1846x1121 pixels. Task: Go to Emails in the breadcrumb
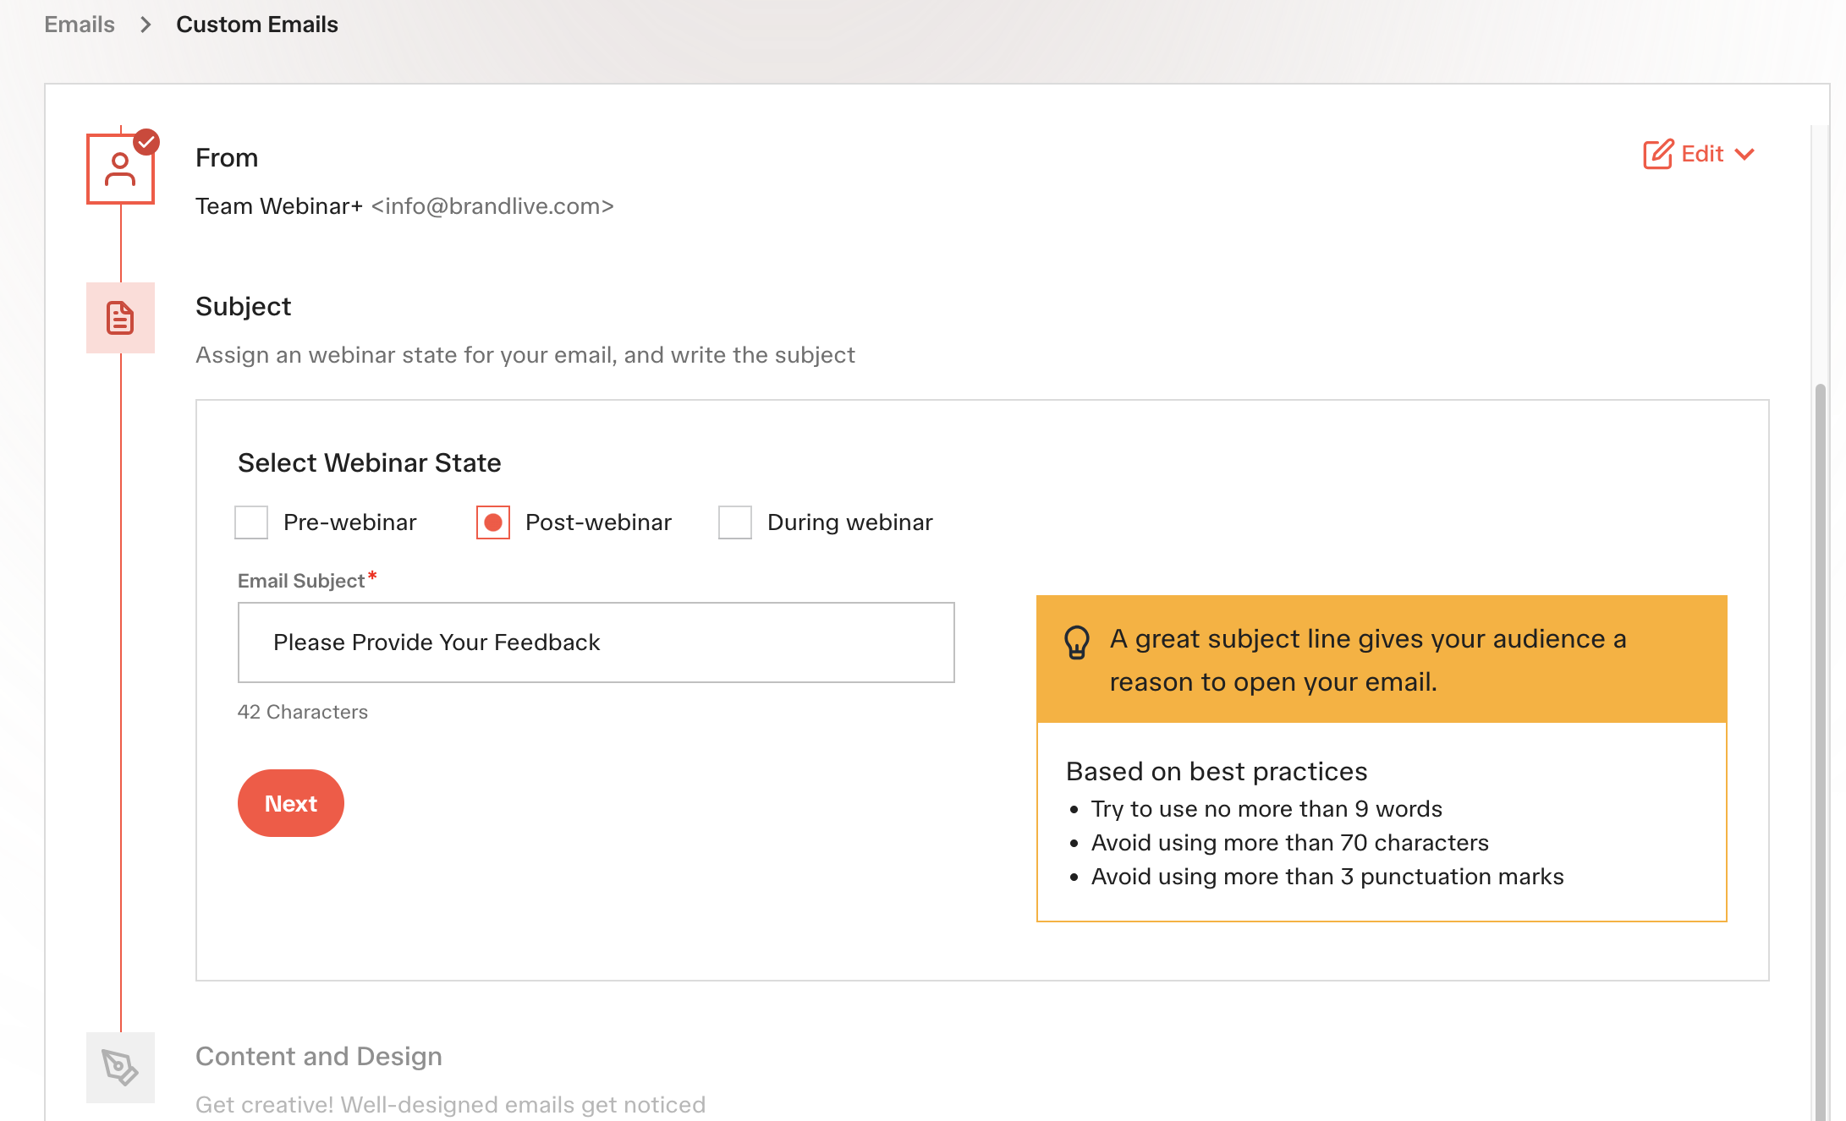pyautogui.click(x=80, y=25)
